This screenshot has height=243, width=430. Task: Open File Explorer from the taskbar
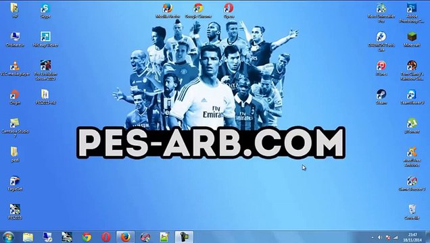click(28, 237)
